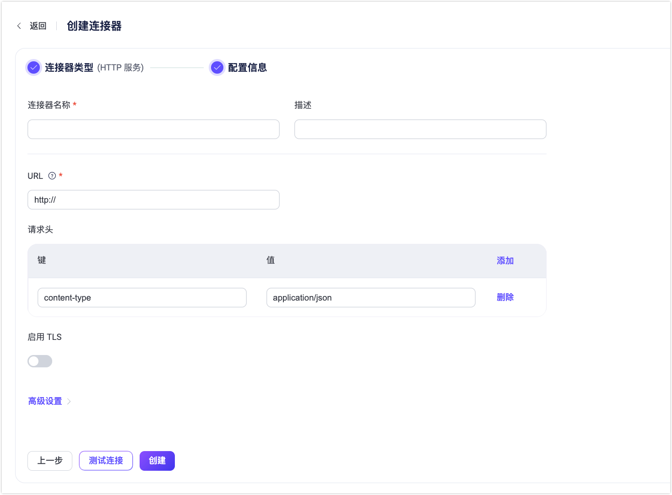
Task: Select the 连接器类型 step label
Action: 68,67
